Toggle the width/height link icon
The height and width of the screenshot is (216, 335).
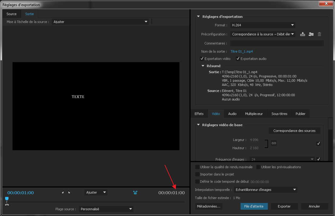pos(274,143)
